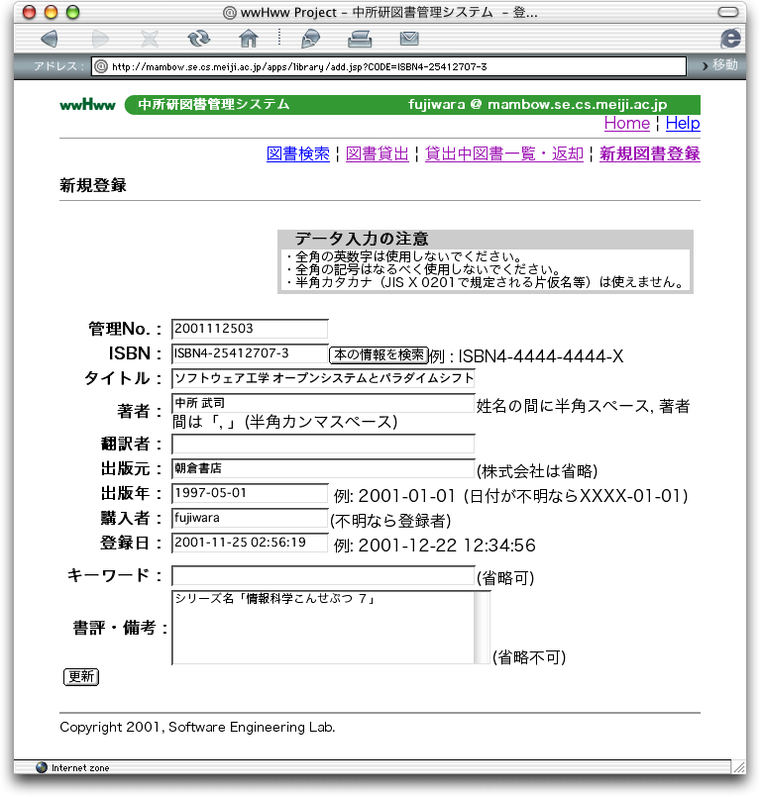Open Mail with the envelope icon
Viewport: 760px width, 797px height.
[x=409, y=39]
